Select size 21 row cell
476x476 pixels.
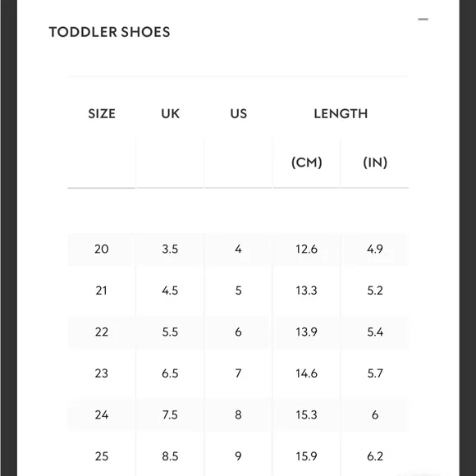pyautogui.click(x=102, y=291)
